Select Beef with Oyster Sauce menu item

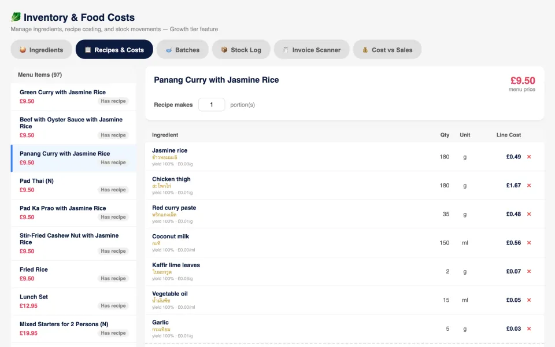click(73, 127)
